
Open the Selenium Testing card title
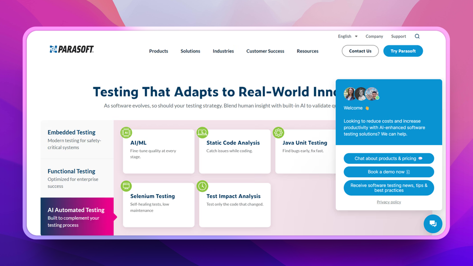[x=152, y=196]
